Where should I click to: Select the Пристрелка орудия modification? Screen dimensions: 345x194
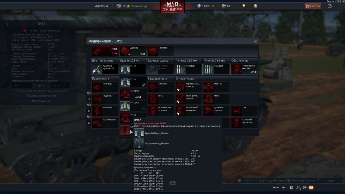pyautogui.click(x=188, y=99)
